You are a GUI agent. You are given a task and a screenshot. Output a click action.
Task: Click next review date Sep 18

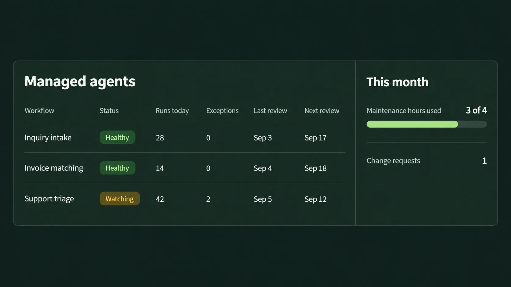click(315, 168)
